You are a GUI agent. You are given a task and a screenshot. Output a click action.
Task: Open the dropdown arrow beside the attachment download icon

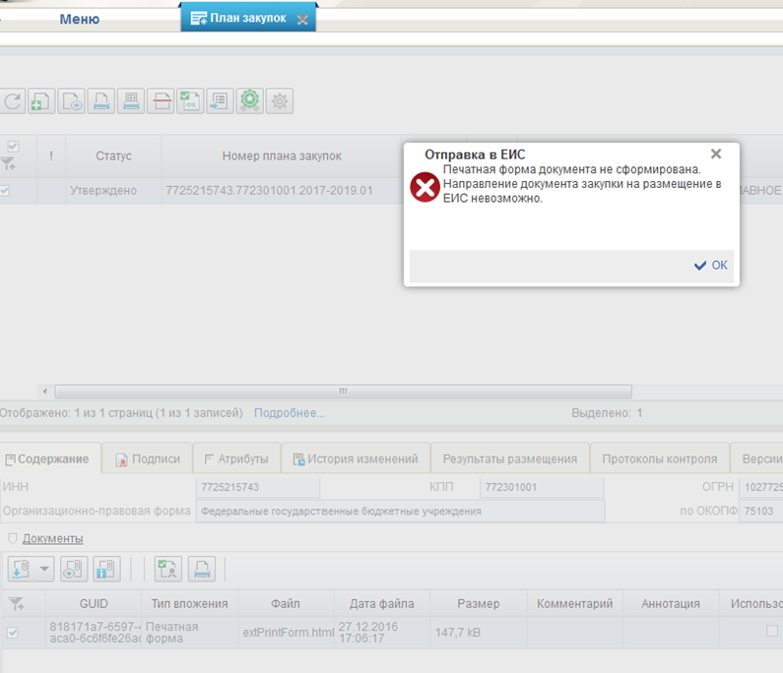click(x=45, y=569)
